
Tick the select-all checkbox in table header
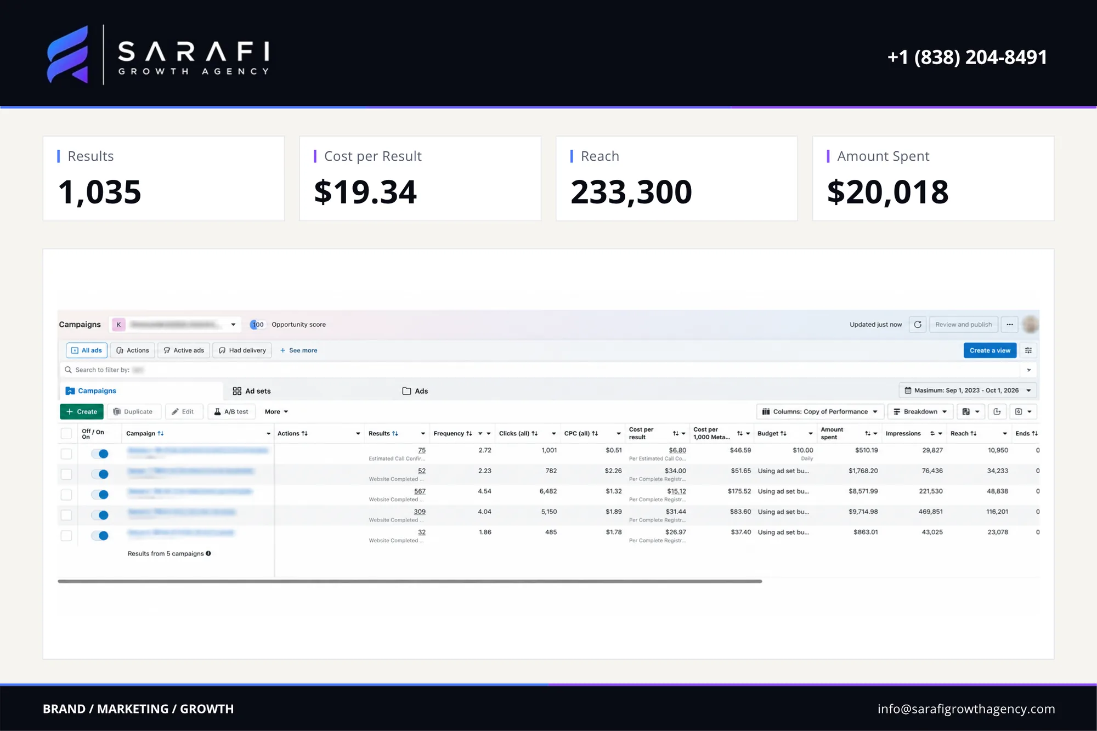point(66,433)
